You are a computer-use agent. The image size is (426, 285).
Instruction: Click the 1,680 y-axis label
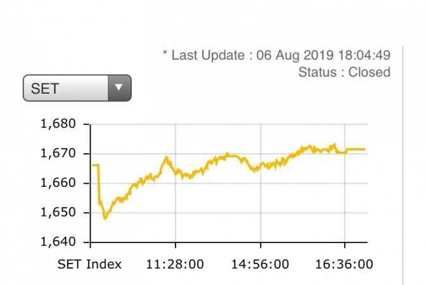(x=58, y=124)
